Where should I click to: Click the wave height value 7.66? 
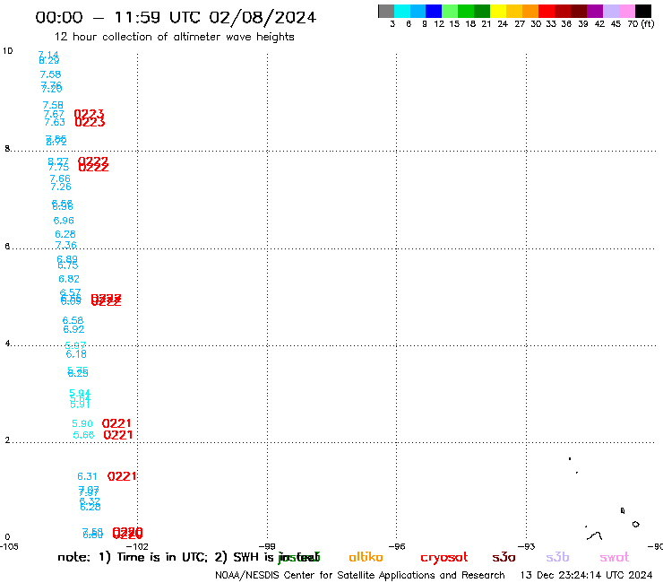[60, 178]
